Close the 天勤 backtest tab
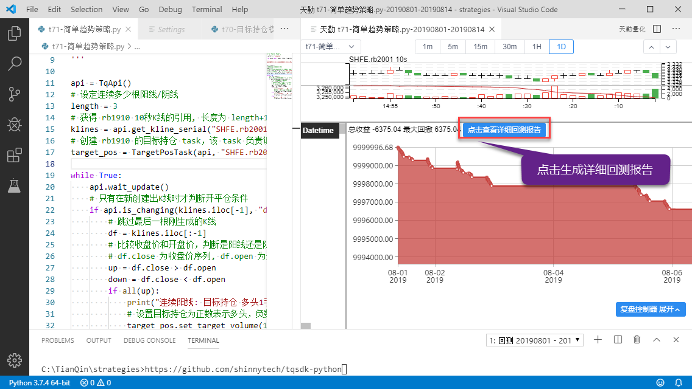Screen dimensions: 692x389 coord(492,29)
